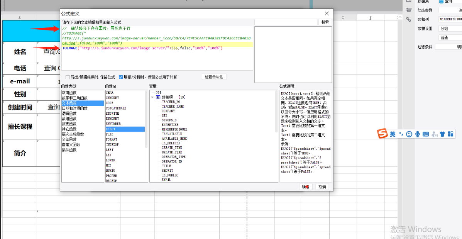462x239 pixels.
Task: Click the 动态参数 field button
Action: 450,10
